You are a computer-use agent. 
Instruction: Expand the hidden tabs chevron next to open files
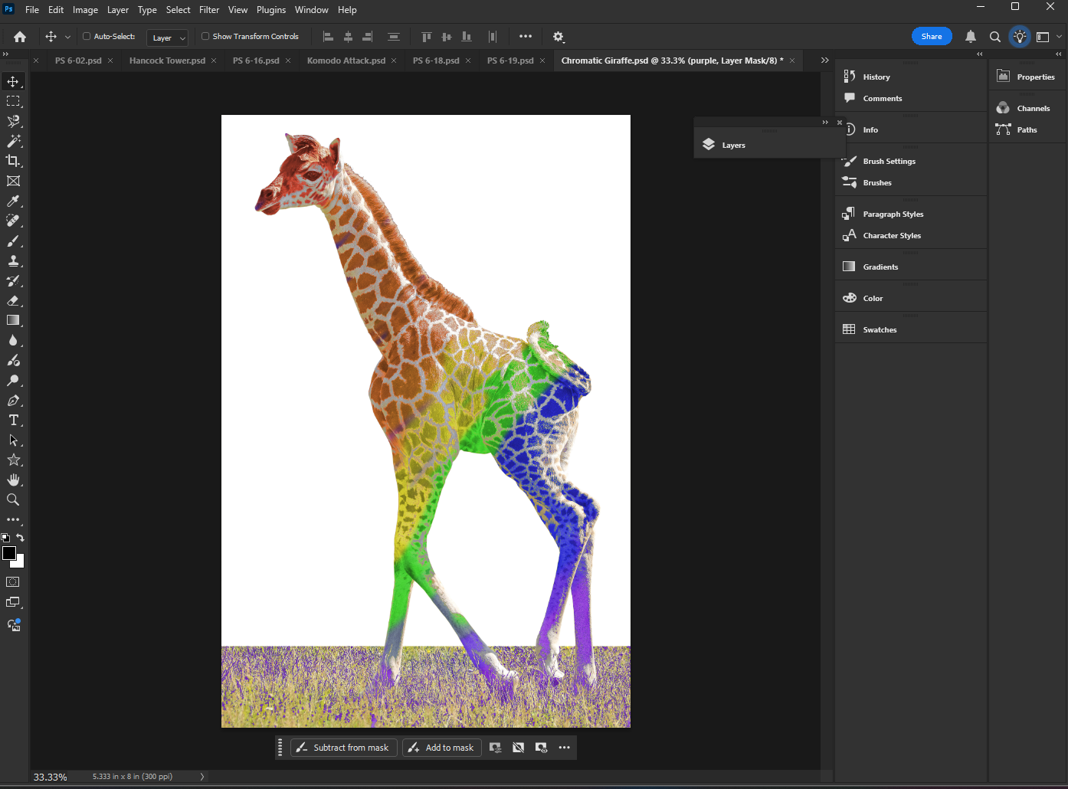point(824,60)
